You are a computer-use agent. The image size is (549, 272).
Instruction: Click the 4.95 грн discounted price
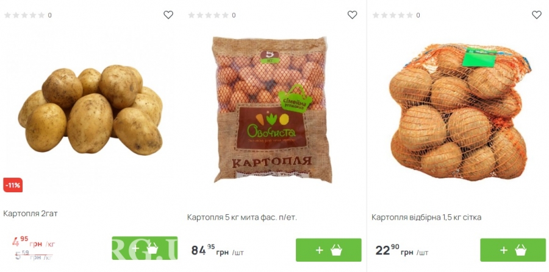34,242
